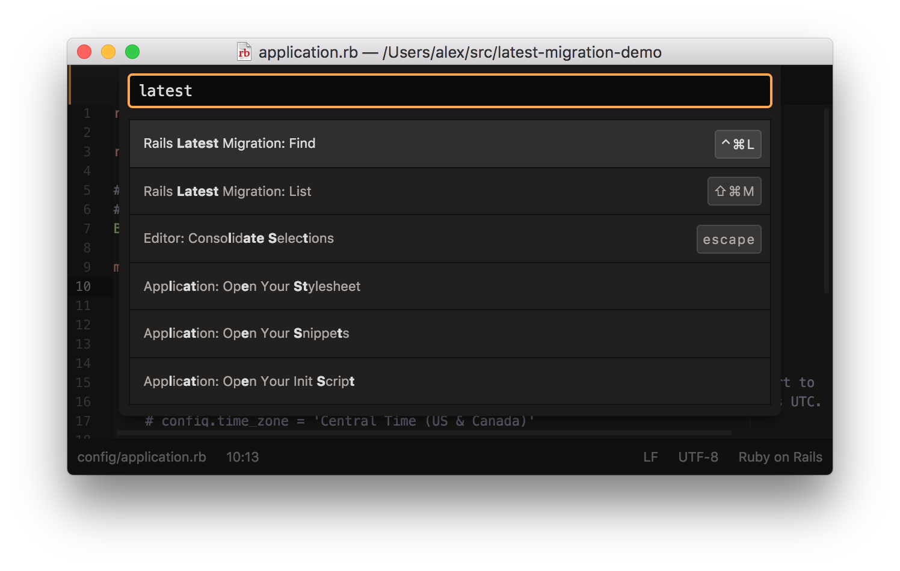Viewport: 900px width, 571px height.
Task: Choose Application: Open Your Init Script
Action: [450, 381]
